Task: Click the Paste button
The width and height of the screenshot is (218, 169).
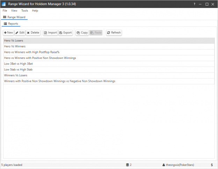Action: pos(96,32)
